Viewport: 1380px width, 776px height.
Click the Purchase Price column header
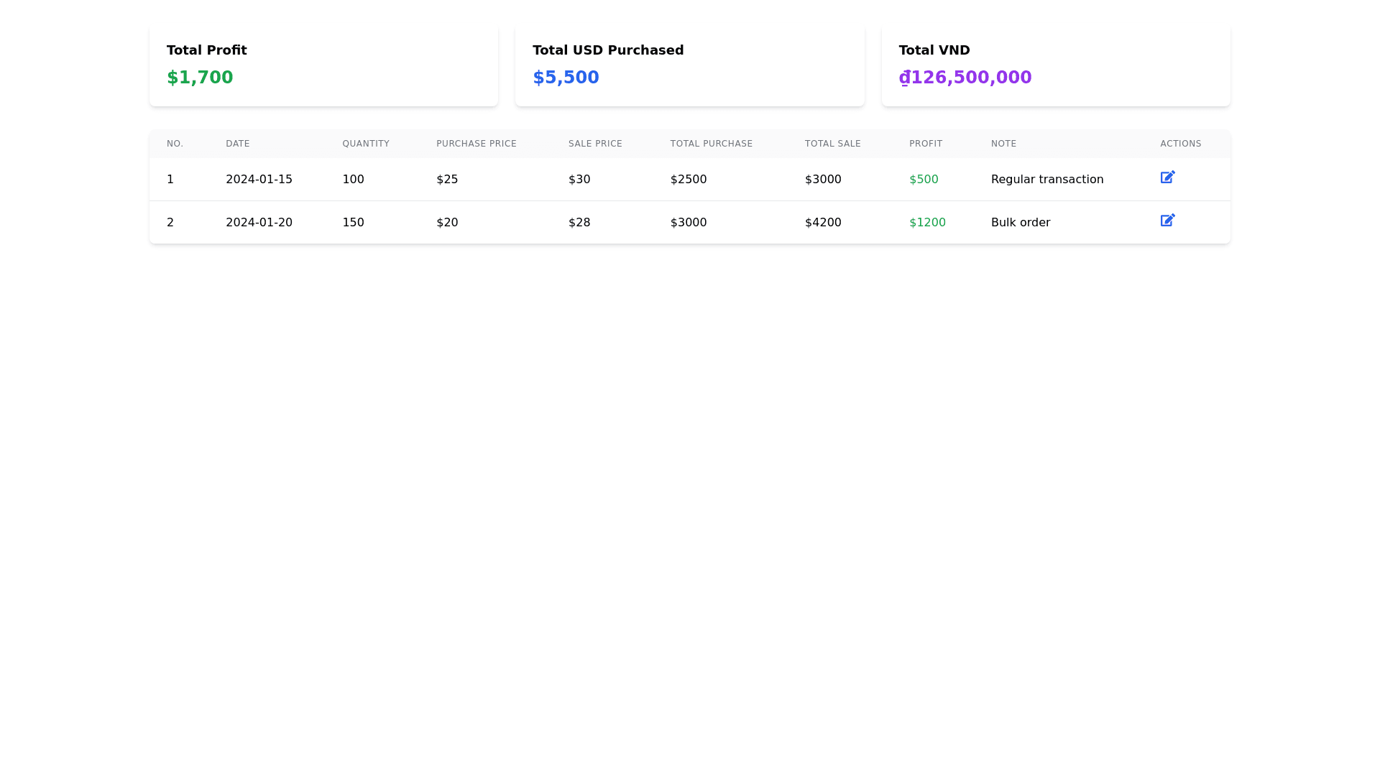point(477,144)
